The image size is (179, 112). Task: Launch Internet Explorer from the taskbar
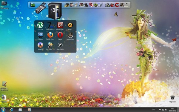click(11, 110)
